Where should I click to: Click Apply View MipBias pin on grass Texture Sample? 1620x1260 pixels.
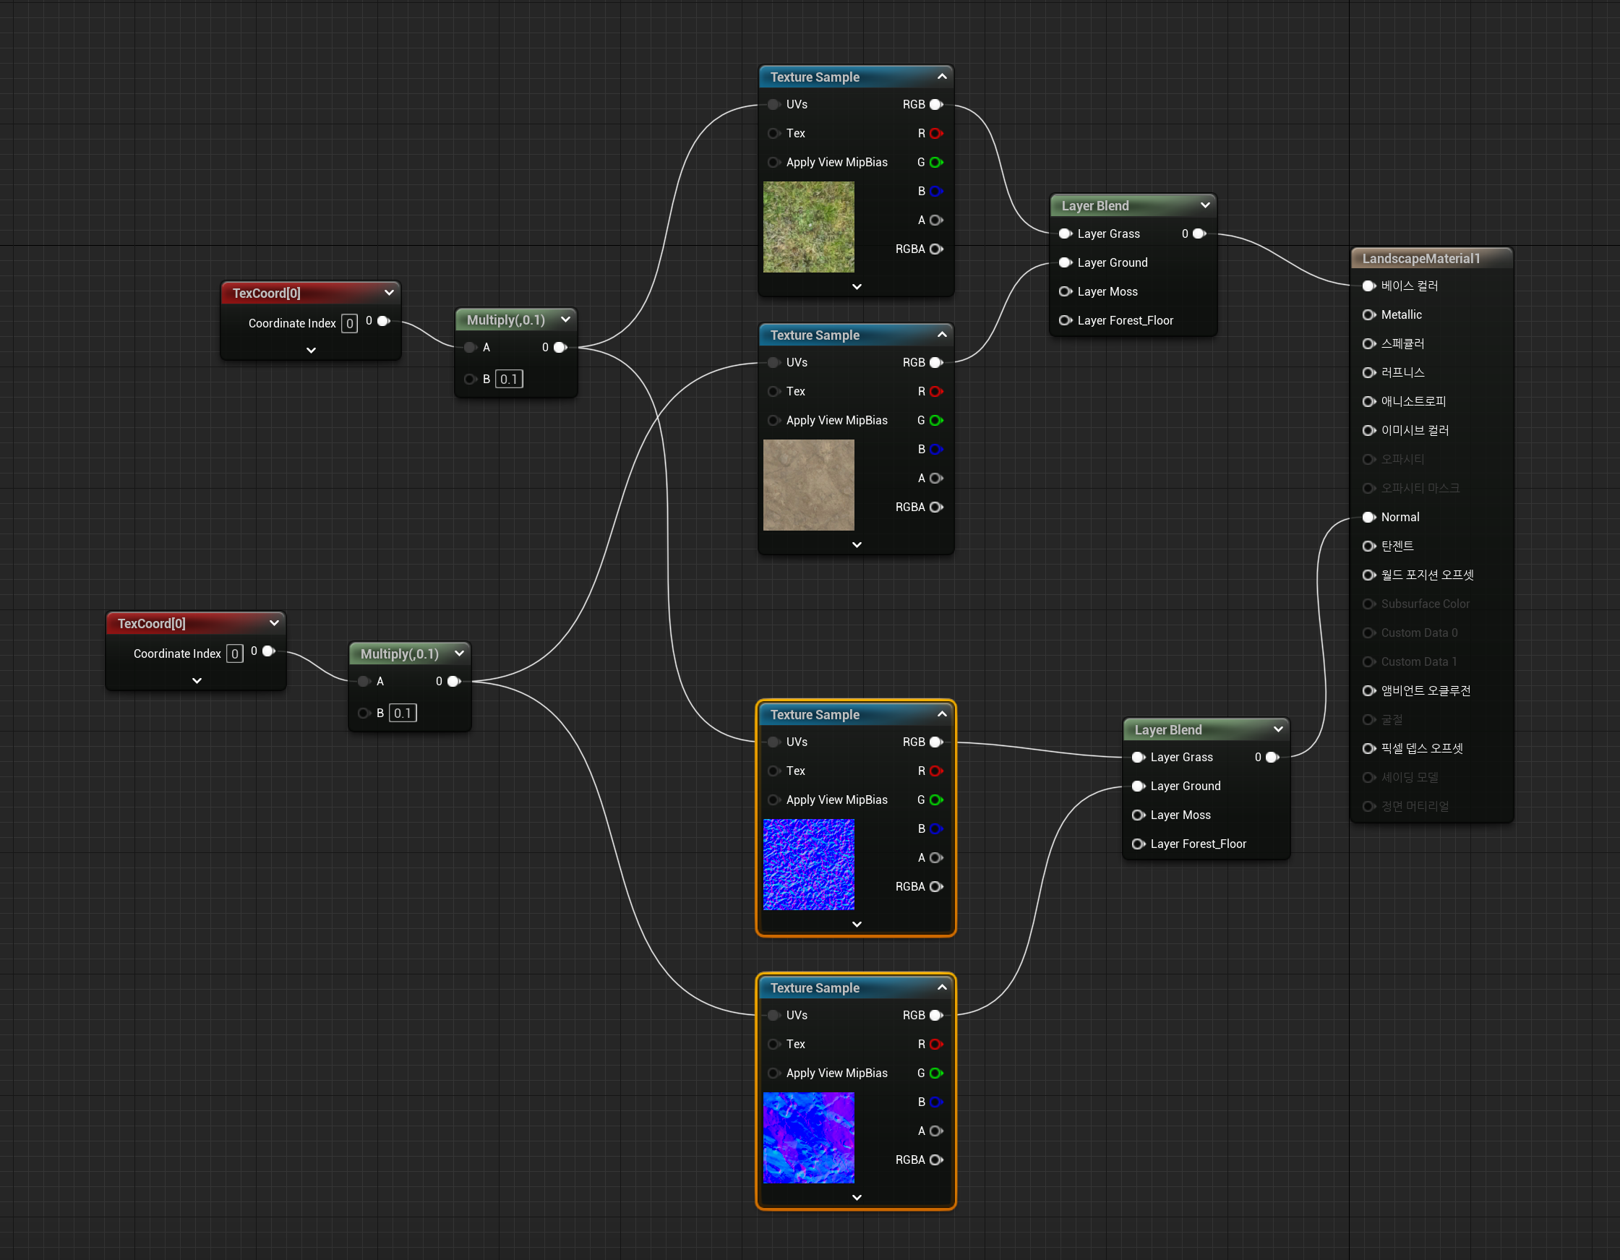point(773,163)
